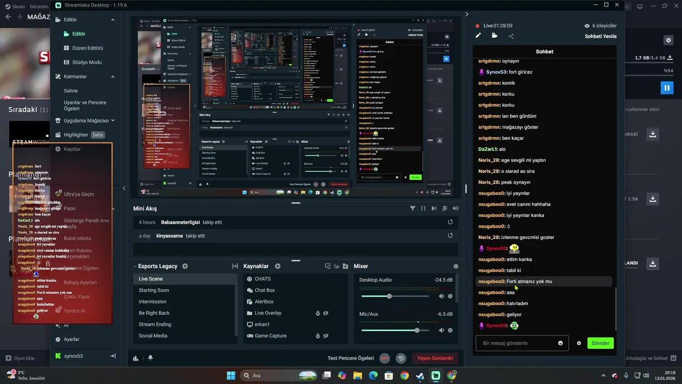
Task: Add a source folder in Kaynaklar
Action: point(345,266)
